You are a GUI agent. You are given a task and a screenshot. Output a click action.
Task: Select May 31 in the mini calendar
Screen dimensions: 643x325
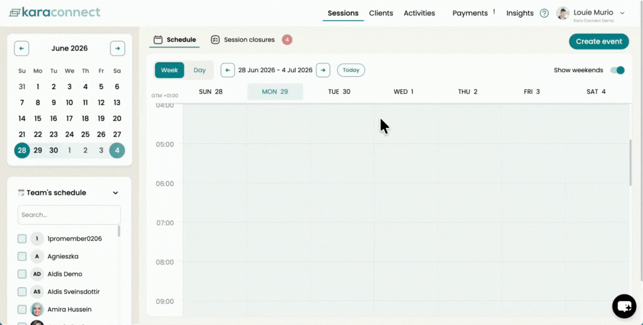tap(22, 87)
